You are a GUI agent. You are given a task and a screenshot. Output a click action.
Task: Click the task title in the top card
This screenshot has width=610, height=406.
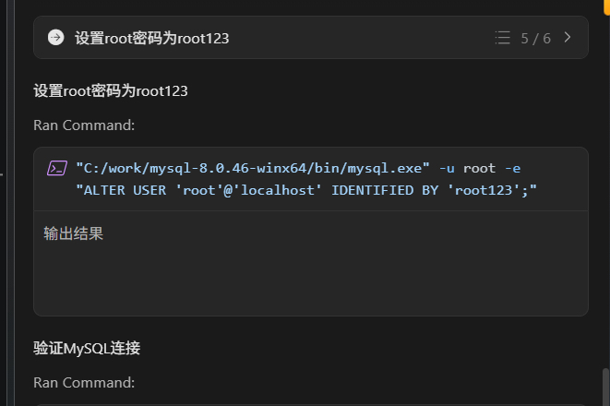coord(151,38)
